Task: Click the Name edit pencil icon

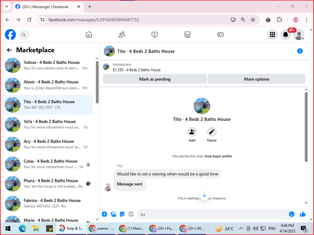Action: click(212, 132)
